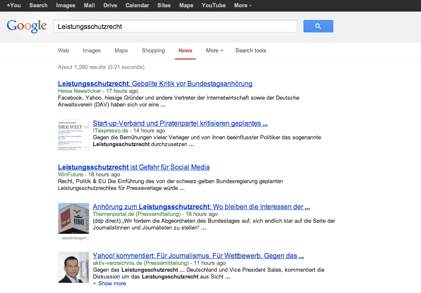The height and width of the screenshot is (293, 421).
Task: Click the blue search magnifier button
Action: 318,26
